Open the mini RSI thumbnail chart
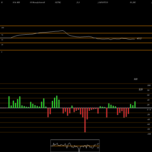Image resolution: width=152 pixels, height=152 pixels. [75, 146]
